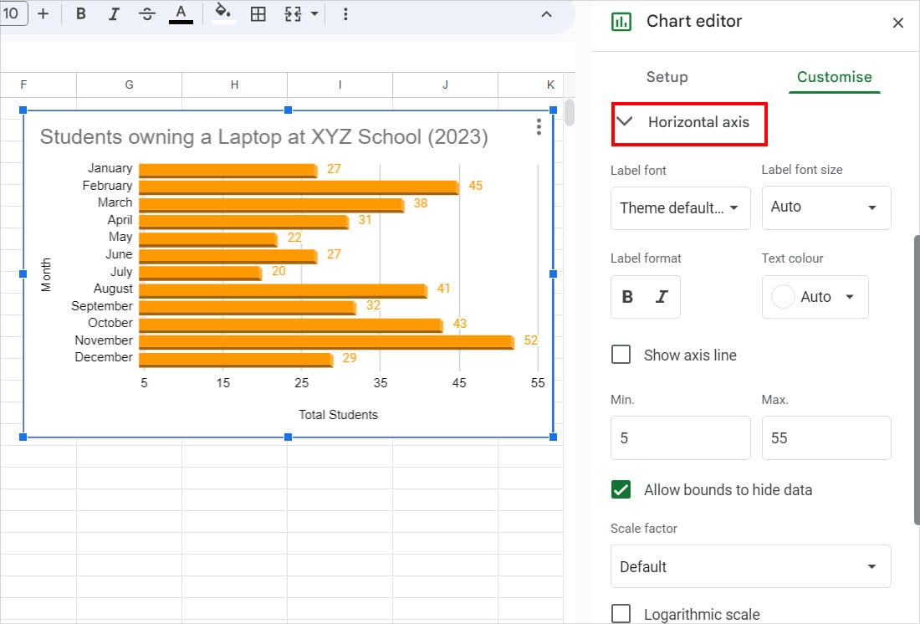
Task: Bold the horizontal axis labels via Label format
Action: (x=626, y=297)
